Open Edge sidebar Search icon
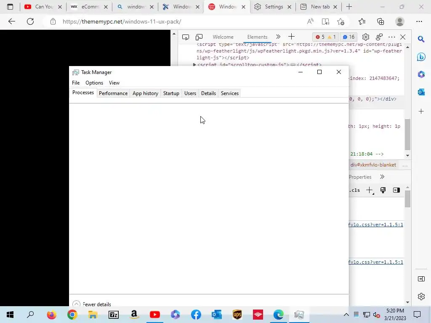431x323 pixels. coord(421,39)
